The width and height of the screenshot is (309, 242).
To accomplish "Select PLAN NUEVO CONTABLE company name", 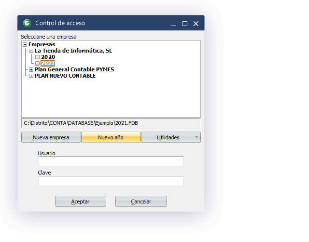I will point(65,76).
